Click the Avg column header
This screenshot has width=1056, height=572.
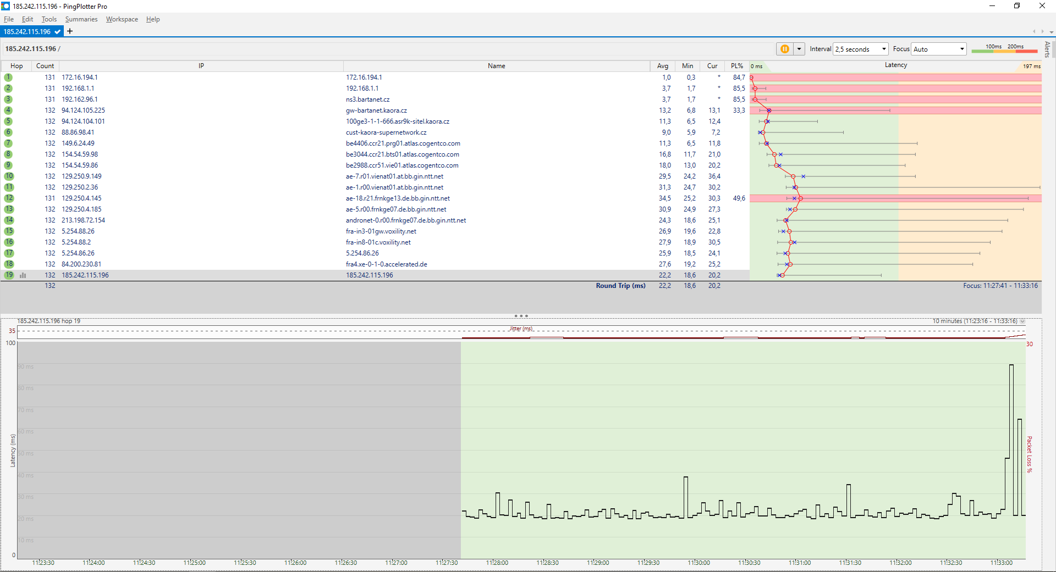pyautogui.click(x=662, y=66)
